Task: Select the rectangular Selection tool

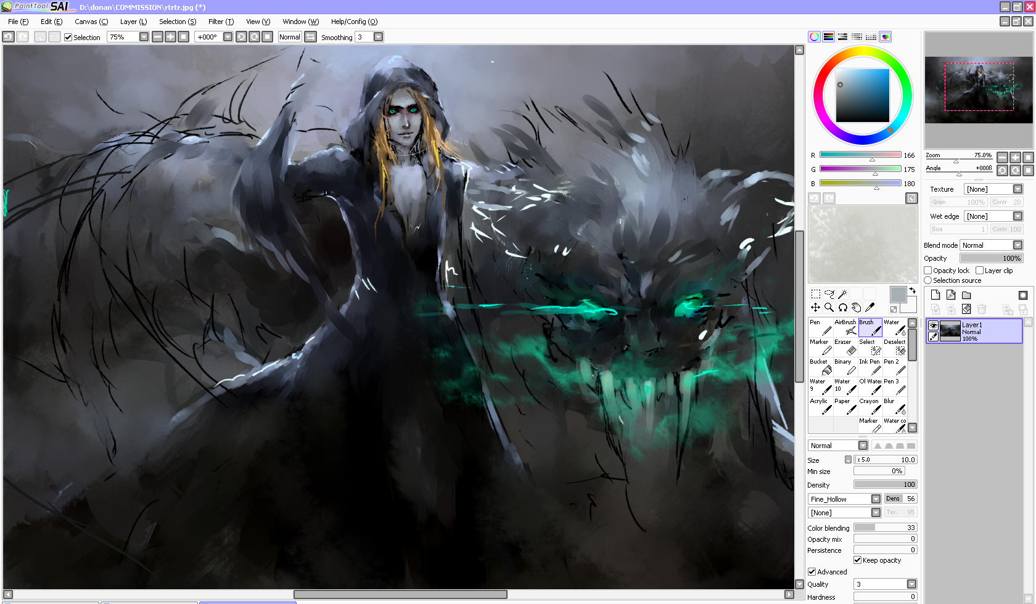Action: (x=815, y=294)
